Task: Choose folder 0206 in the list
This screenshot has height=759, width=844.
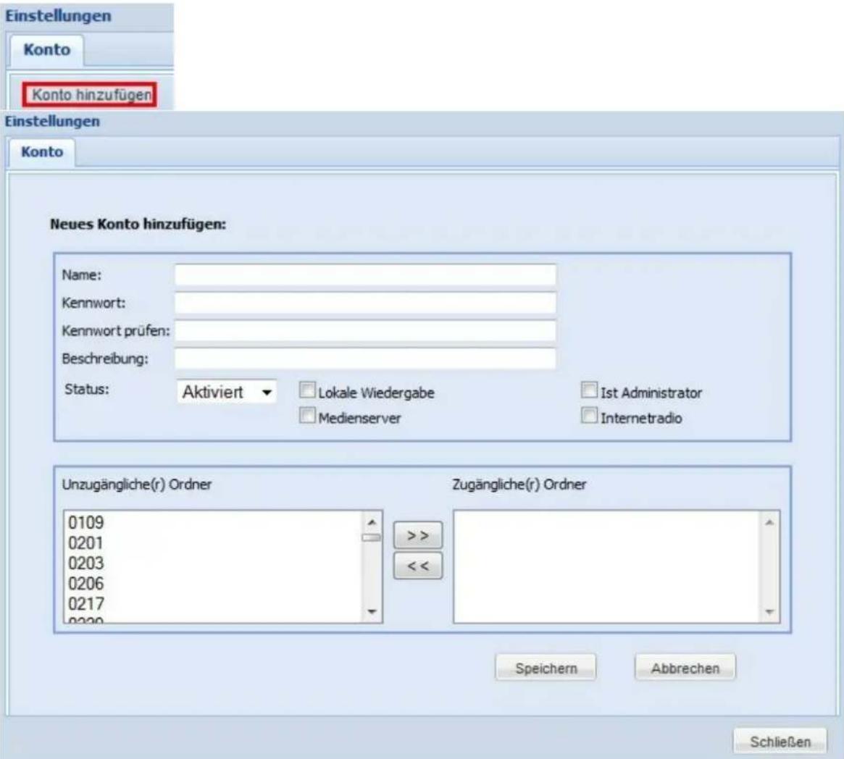Action: 86,584
